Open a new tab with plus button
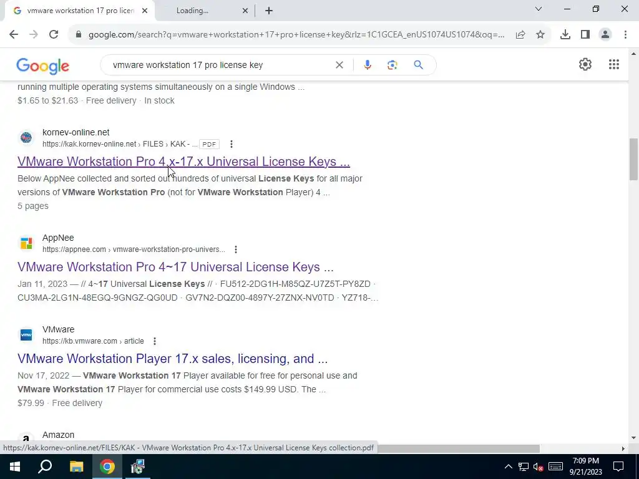The image size is (639, 479). [x=268, y=11]
